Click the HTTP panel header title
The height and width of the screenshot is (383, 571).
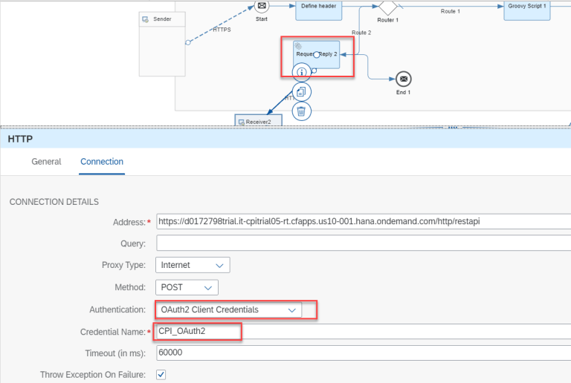(x=20, y=139)
